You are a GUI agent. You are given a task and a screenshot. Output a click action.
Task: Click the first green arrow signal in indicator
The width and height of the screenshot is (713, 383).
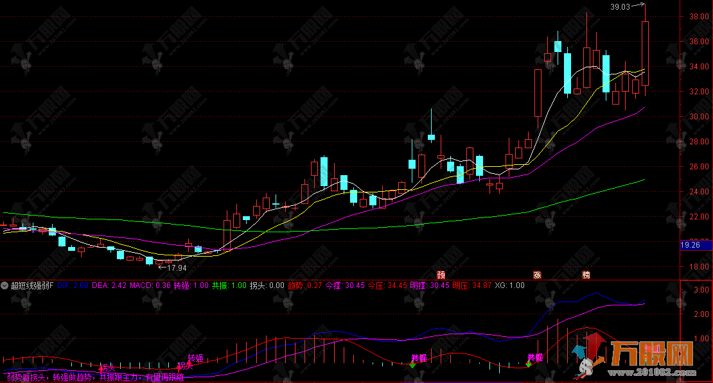tap(412, 365)
